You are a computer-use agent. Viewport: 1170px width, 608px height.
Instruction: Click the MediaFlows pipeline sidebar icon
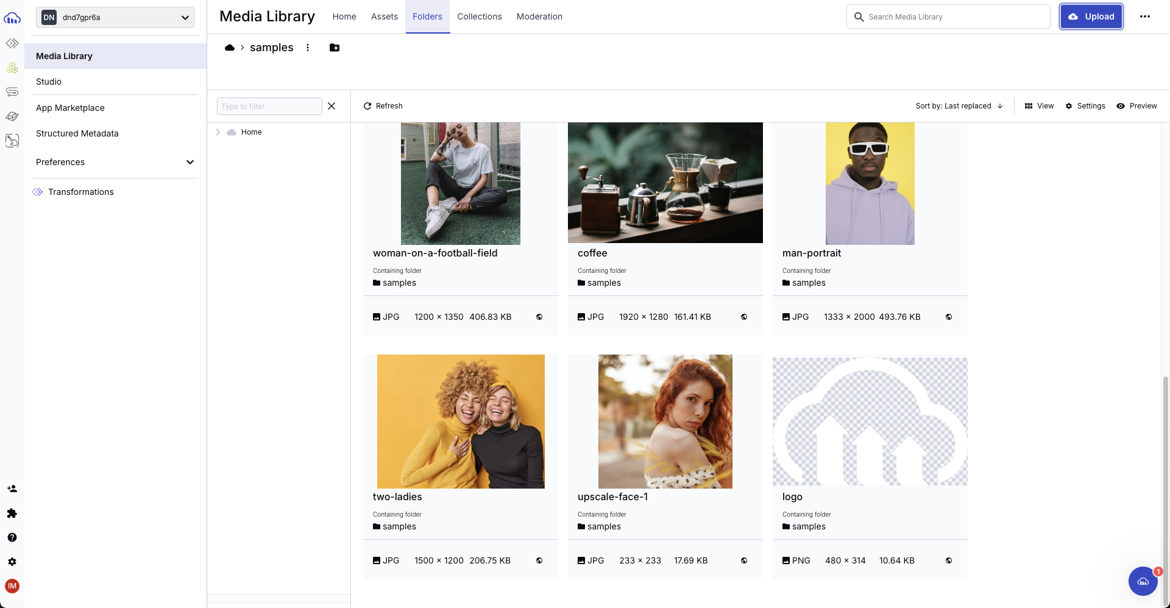coord(12,92)
